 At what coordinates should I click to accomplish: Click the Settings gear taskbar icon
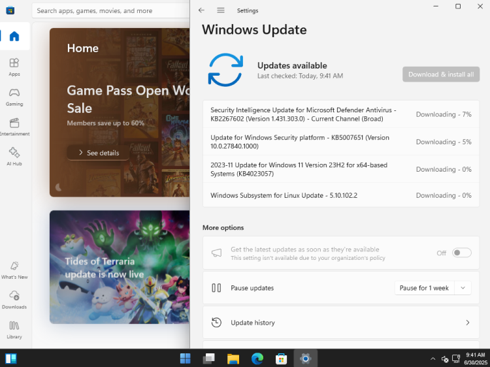[x=305, y=359]
